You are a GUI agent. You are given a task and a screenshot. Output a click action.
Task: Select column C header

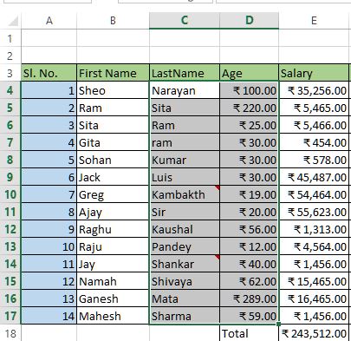tap(185, 21)
